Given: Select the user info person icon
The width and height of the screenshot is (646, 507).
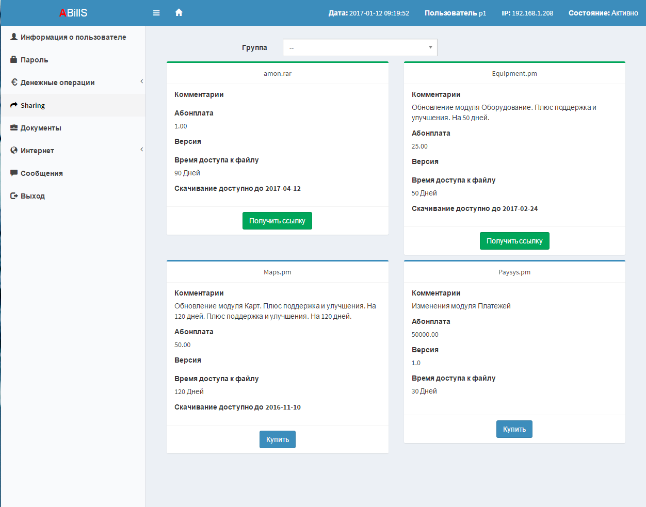Looking at the screenshot, I should (14, 37).
